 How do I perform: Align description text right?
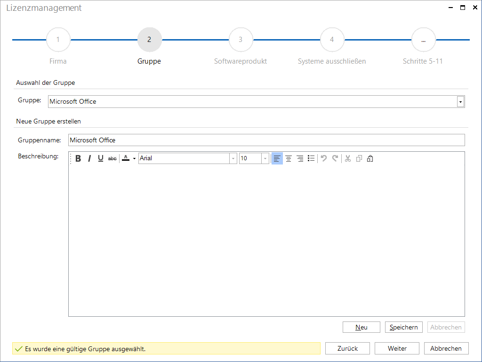point(300,158)
